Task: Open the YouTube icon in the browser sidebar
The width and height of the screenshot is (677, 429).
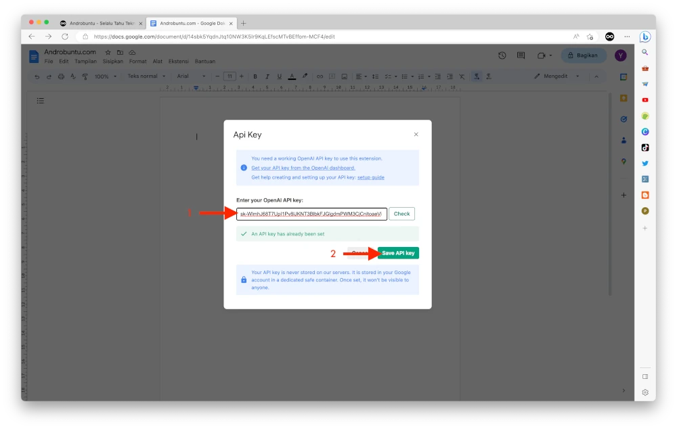Action: 645,98
